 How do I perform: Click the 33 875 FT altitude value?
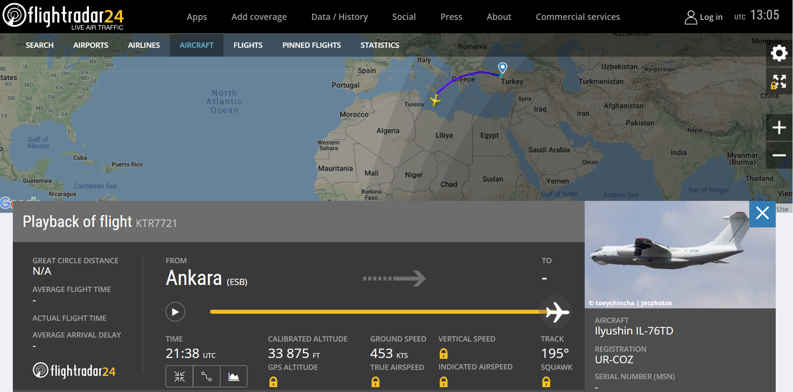[x=294, y=354]
